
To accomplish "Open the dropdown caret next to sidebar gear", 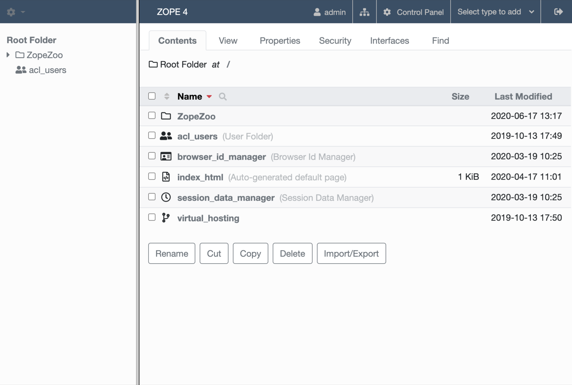I will pyautogui.click(x=23, y=12).
